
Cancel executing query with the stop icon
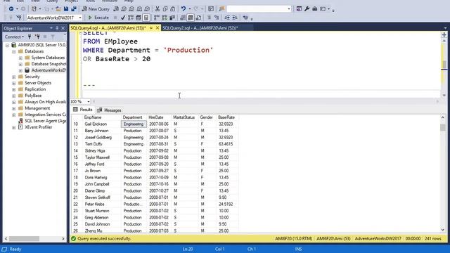click(x=115, y=18)
